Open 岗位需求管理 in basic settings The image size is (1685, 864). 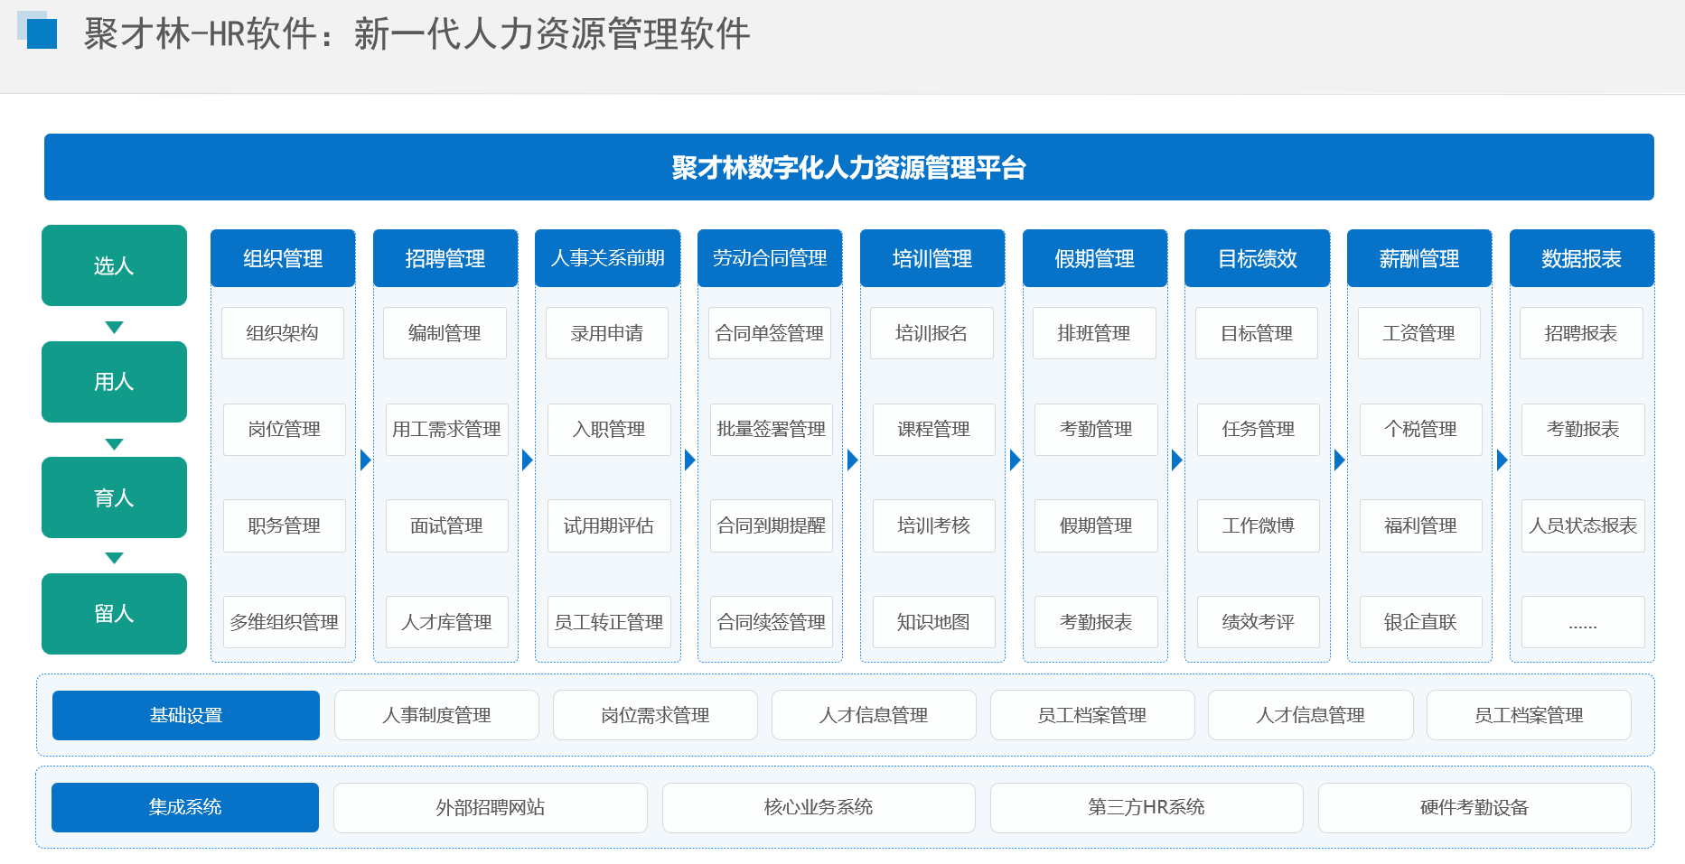click(x=655, y=716)
